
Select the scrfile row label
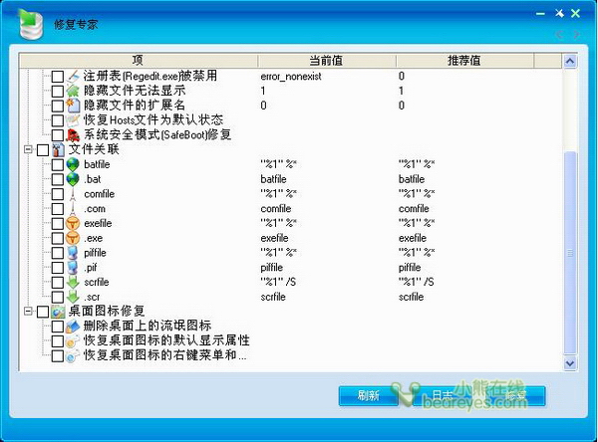click(97, 283)
